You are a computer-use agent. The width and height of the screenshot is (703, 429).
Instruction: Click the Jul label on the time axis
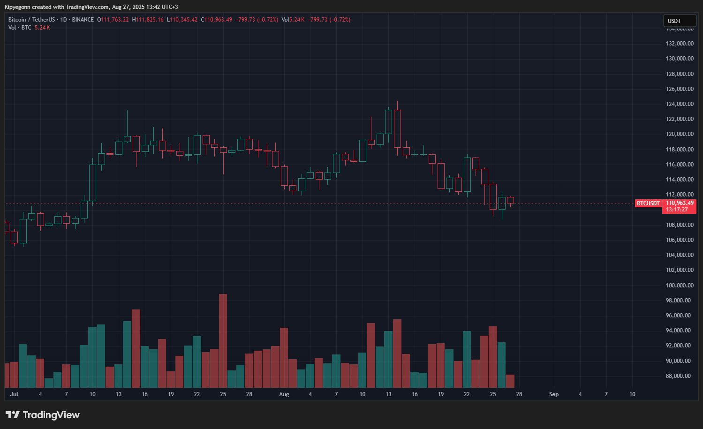click(x=14, y=394)
